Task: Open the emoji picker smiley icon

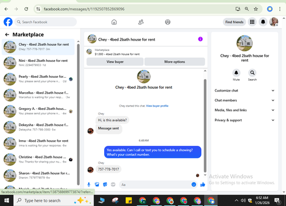Action: 194,184
